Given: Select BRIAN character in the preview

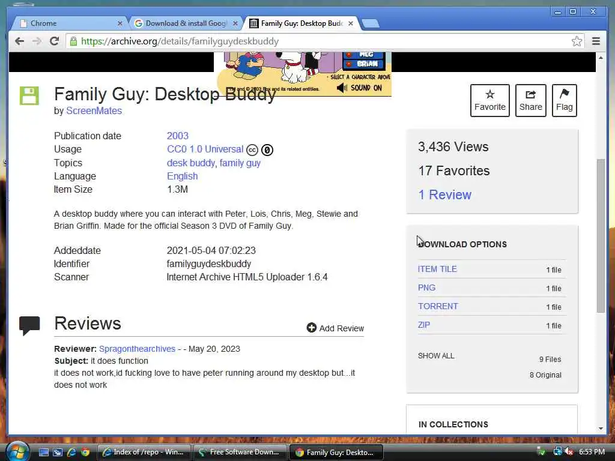Looking at the screenshot, I should (363, 64).
